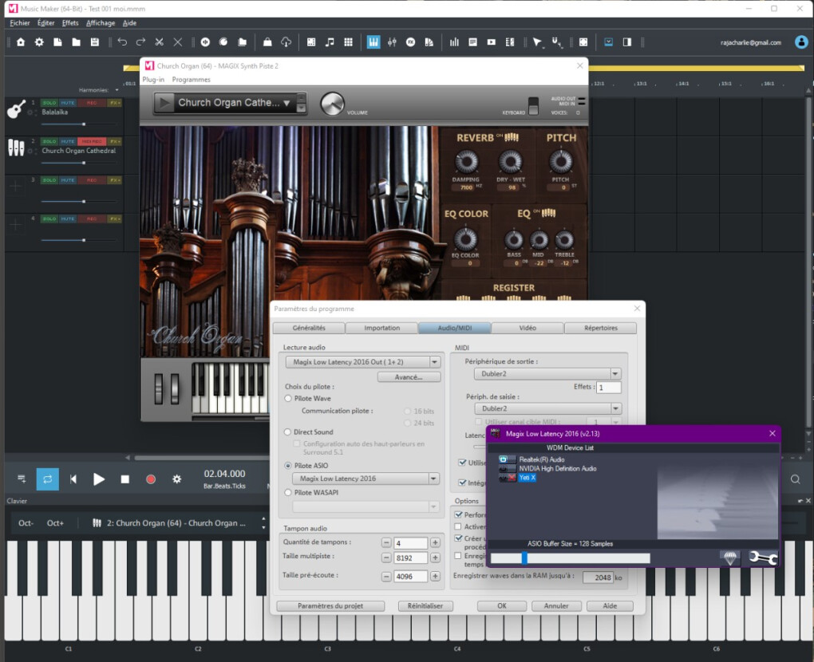Mute the Church Organ Cathedral track
The image size is (814, 662).
[68, 141]
